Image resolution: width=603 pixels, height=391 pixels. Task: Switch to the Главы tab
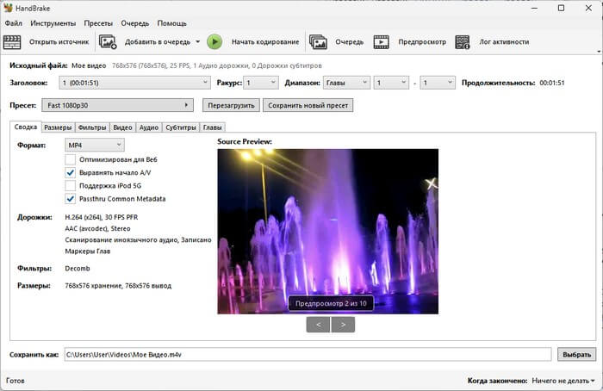point(212,127)
